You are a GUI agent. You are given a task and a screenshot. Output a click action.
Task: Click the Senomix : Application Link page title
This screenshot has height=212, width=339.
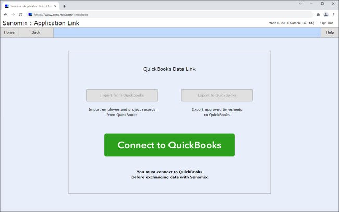[41, 23]
